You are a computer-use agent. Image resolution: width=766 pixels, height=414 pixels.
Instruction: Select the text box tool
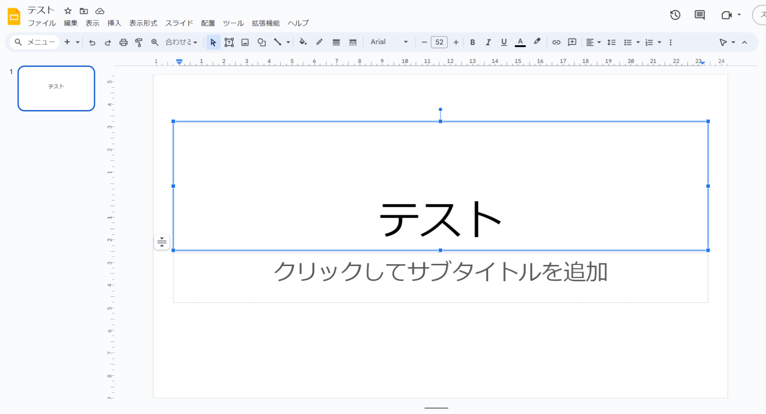coord(229,42)
